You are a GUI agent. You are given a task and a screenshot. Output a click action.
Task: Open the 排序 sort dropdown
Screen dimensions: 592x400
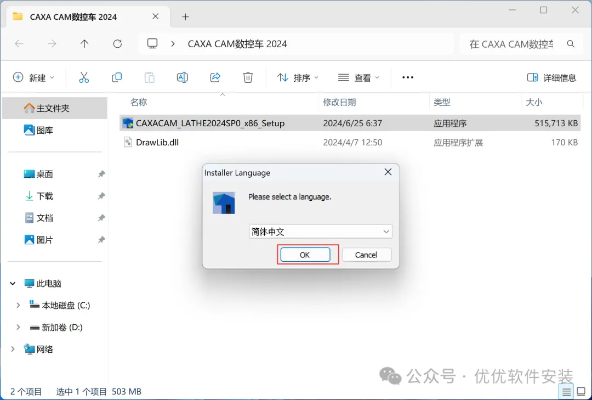[x=298, y=77]
